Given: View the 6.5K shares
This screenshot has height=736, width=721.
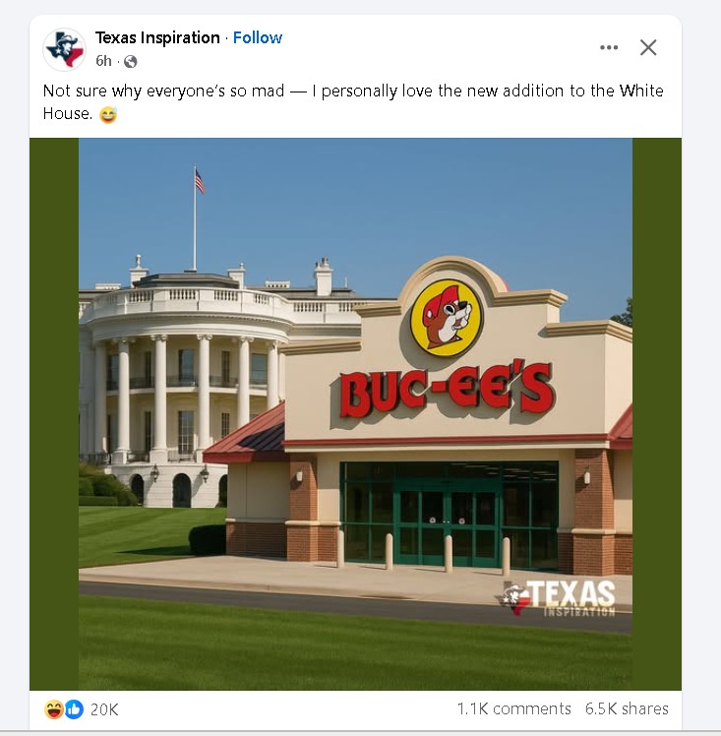Looking at the screenshot, I should pyautogui.click(x=627, y=708).
